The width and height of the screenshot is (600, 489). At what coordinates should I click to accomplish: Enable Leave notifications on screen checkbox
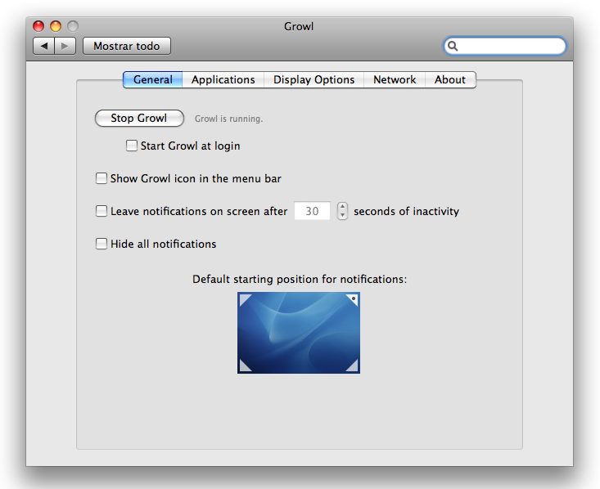pos(101,211)
